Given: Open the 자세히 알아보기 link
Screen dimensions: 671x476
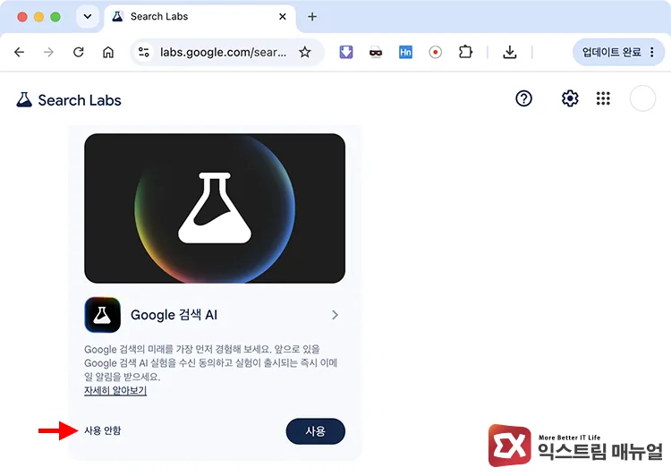Looking at the screenshot, I should point(115,390).
